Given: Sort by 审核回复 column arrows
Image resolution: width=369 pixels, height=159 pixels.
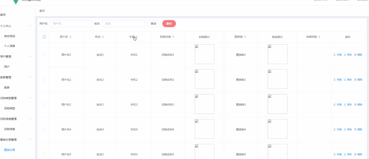Looking at the screenshot, I should pos(319,37).
